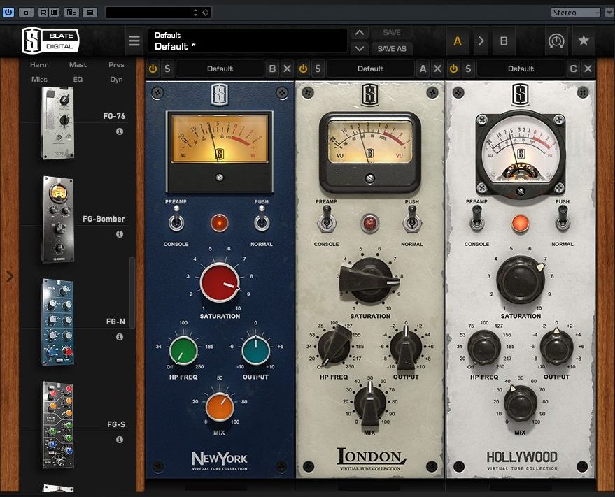Image resolution: width=615 pixels, height=497 pixels.
Task: Flip Hollywood Preamp/Console switch
Action: click(x=476, y=219)
